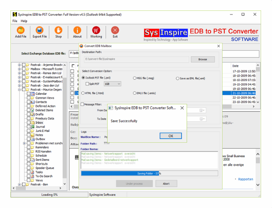This screenshot has height=208, width=272.
Task: Click the SysInspire app icon in title bar
Action: 15,15
